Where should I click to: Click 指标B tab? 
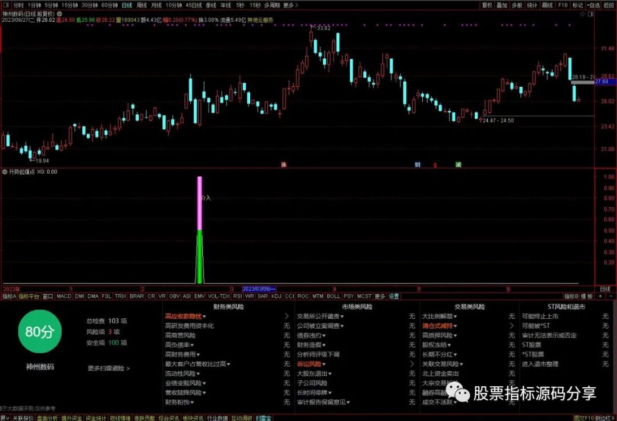pos(571,296)
